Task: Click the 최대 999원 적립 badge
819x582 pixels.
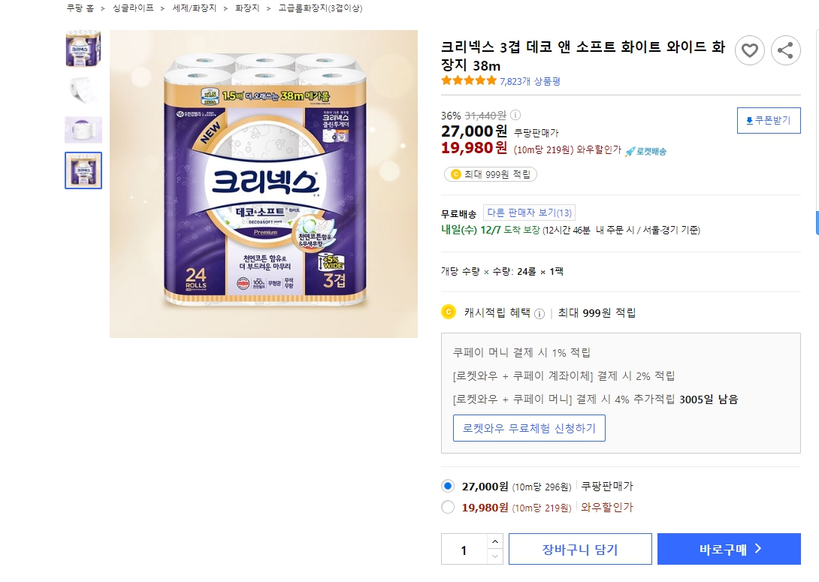Action: point(491,174)
